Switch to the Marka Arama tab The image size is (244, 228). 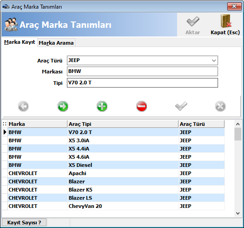(x=56, y=43)
